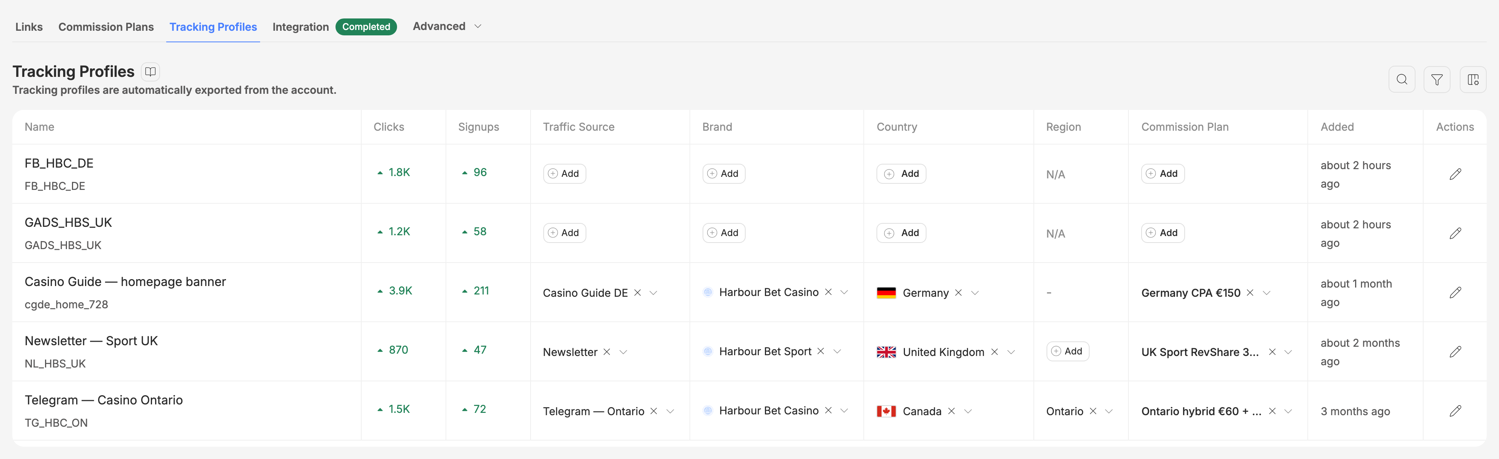Remove Harbour Bet Sport brand X
Viewport: 1499px width, 459px height.
point(821,351)
